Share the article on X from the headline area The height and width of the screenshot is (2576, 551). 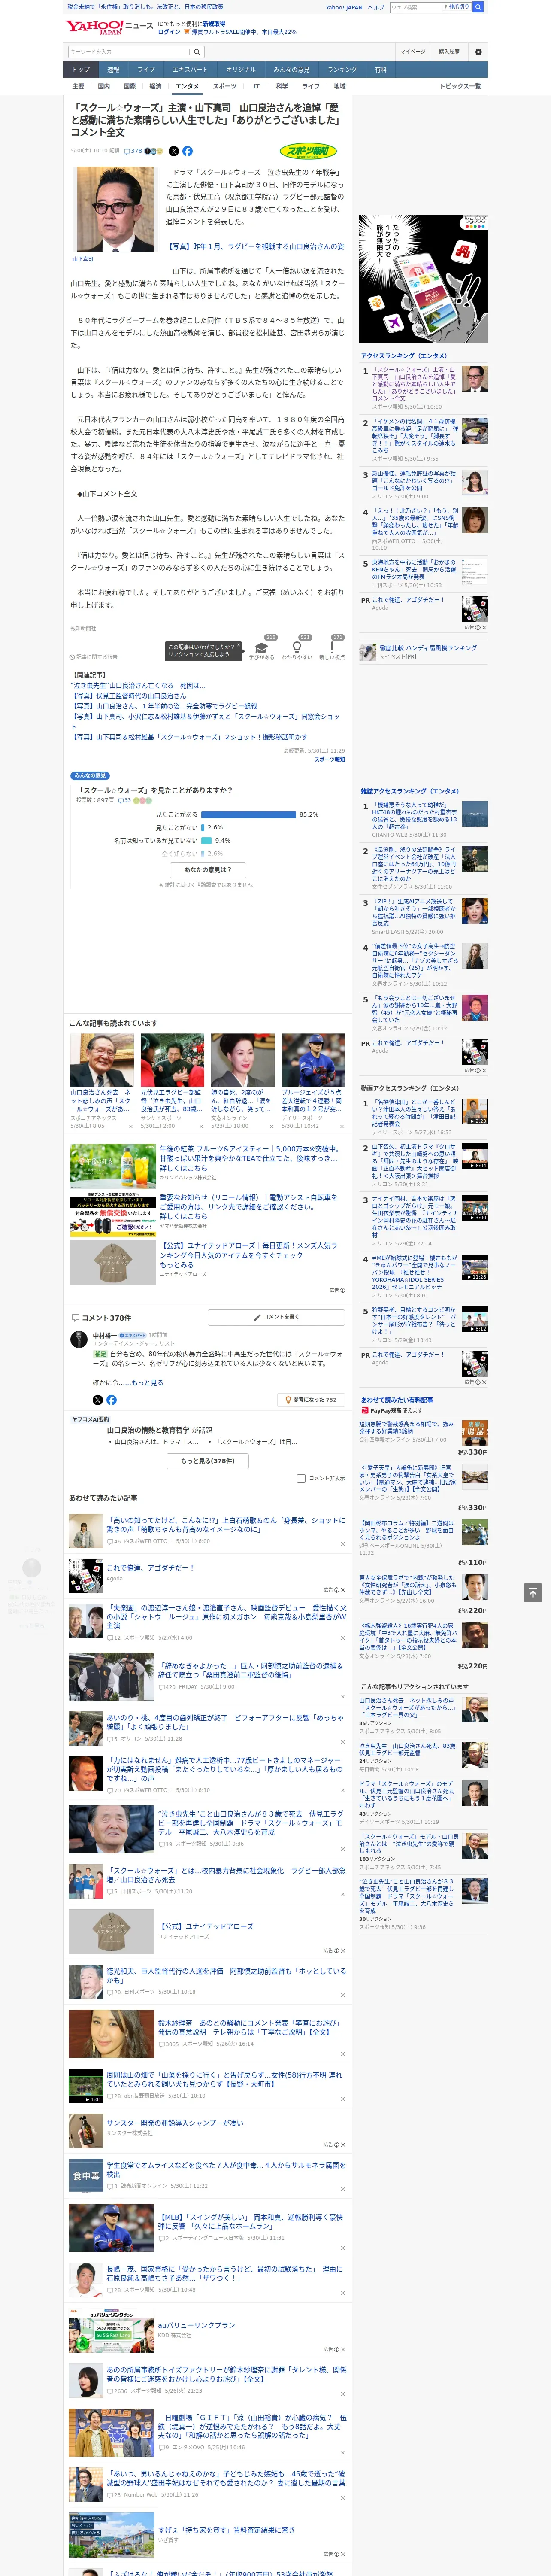pyautogui.click(x=173, y=151)
